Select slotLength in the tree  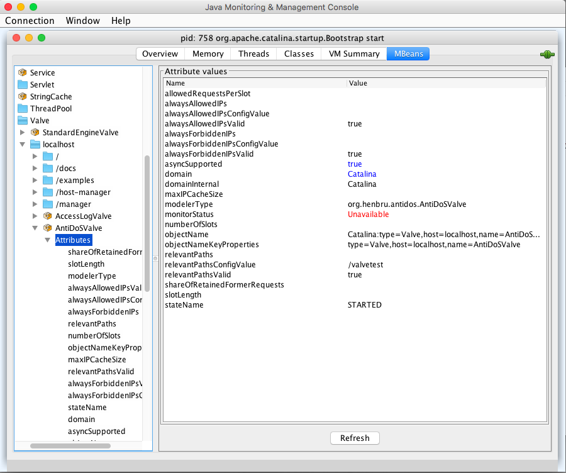(x=86, y=264)
